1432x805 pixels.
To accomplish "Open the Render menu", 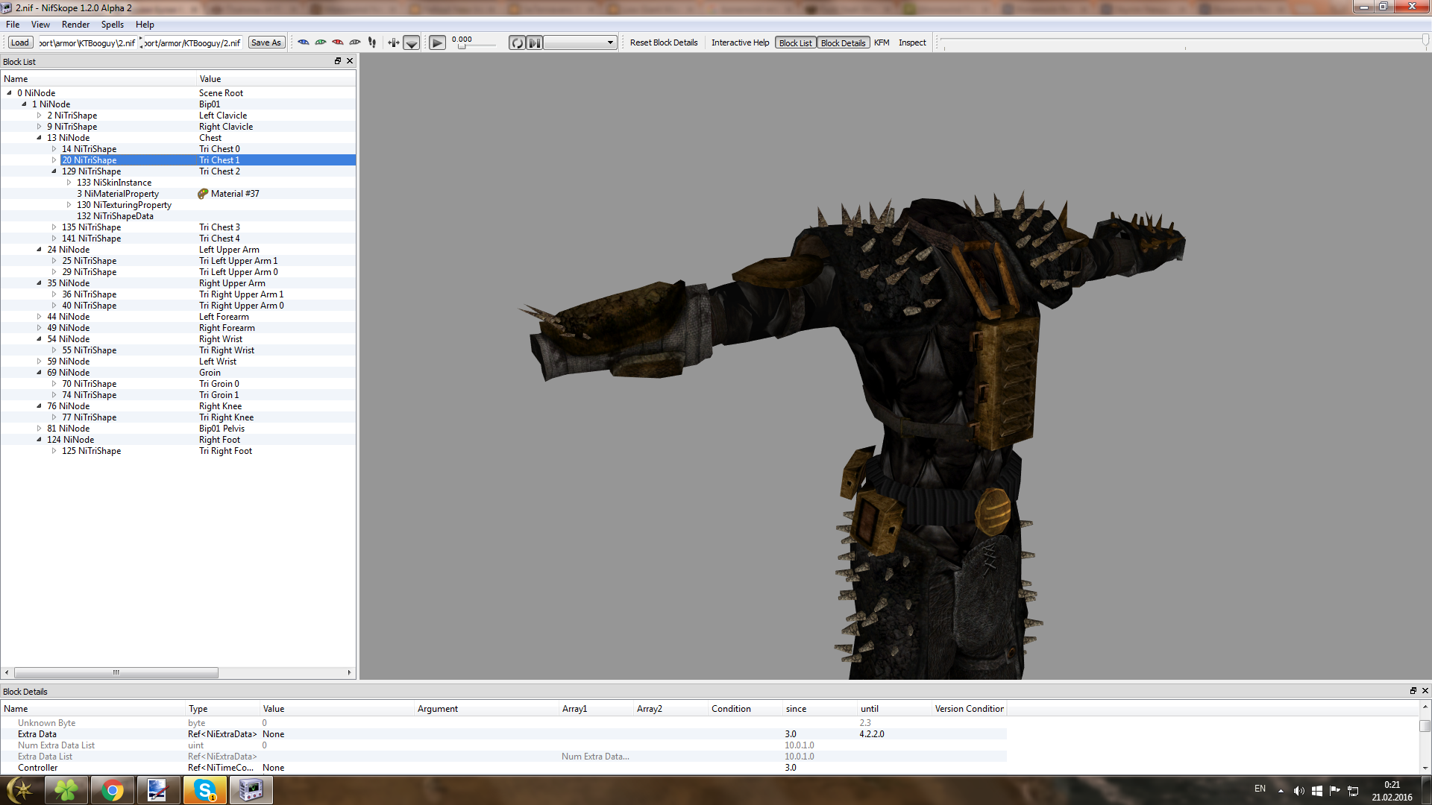I will (x=75, y=25).
